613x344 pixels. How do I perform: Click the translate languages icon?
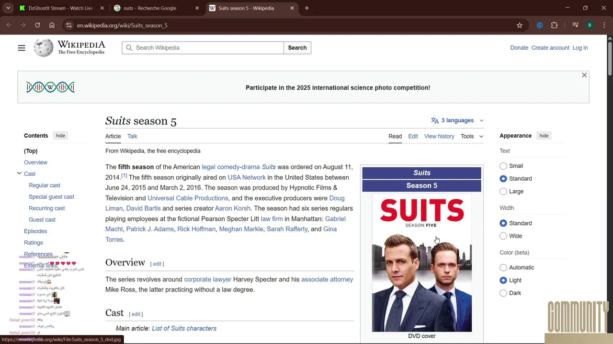tap(435, 120)
